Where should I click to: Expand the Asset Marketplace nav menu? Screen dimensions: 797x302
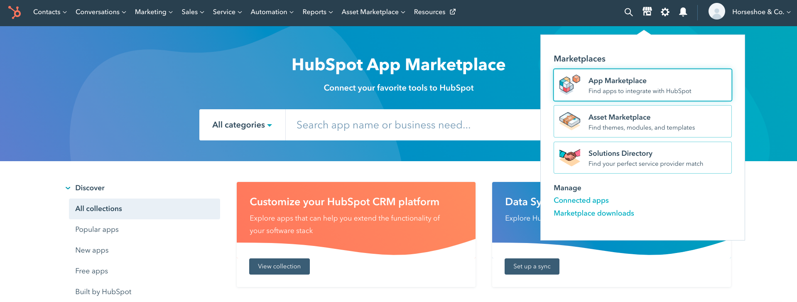coord(373,12)
